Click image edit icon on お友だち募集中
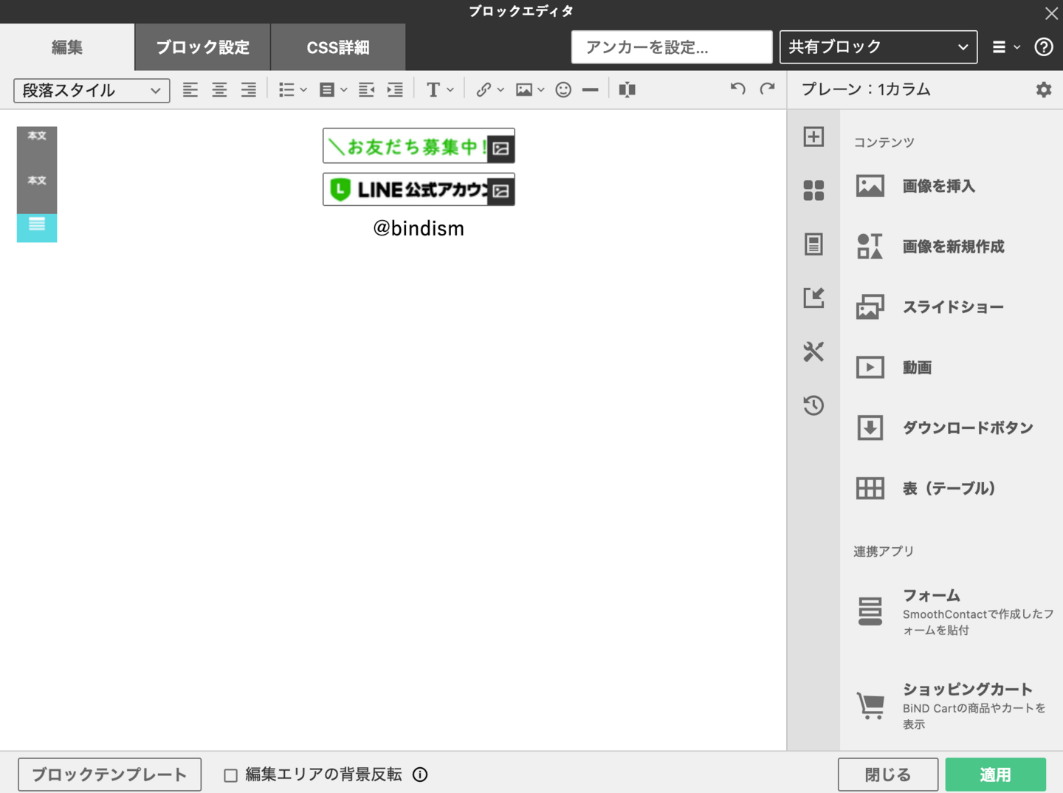Image resolution: width=1063 pixels, height=793 pixels. (x=501, y=148)
